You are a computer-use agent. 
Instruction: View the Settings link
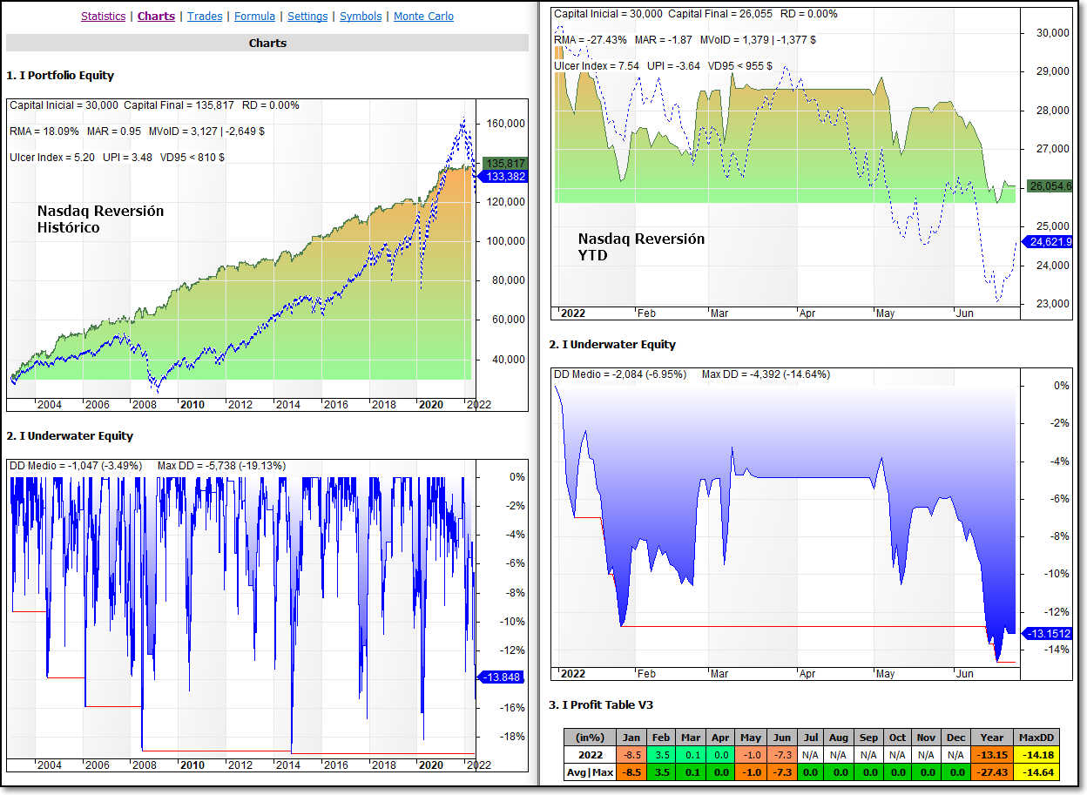[307, 17]
